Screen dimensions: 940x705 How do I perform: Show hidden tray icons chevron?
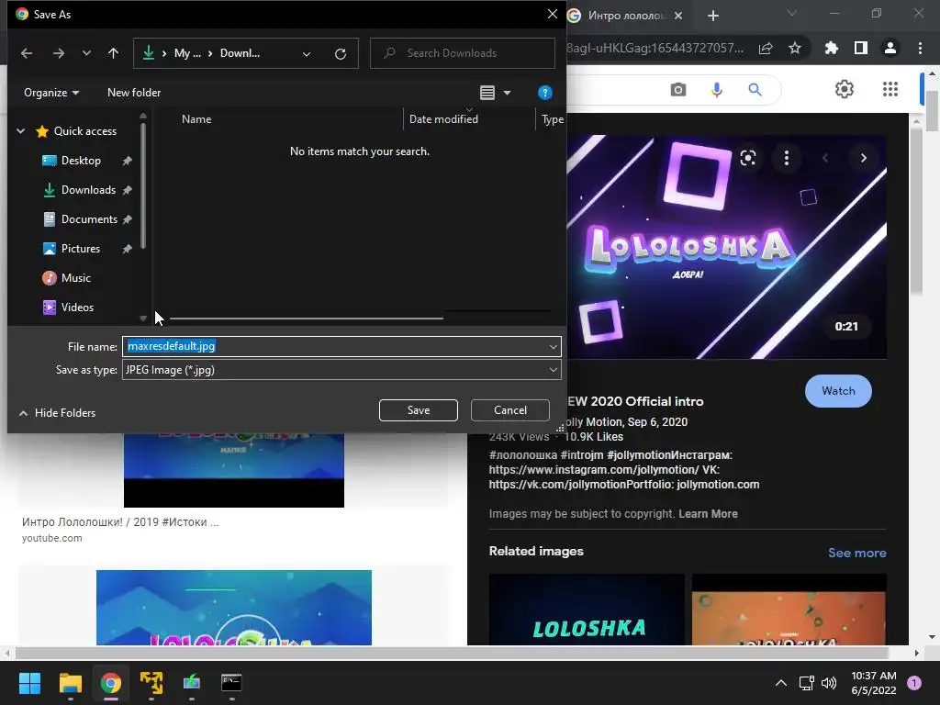(x=780, y=683)
